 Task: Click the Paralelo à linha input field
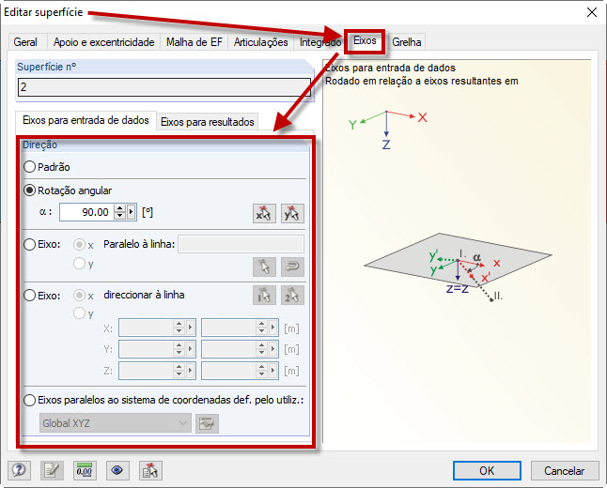[241, 244]
